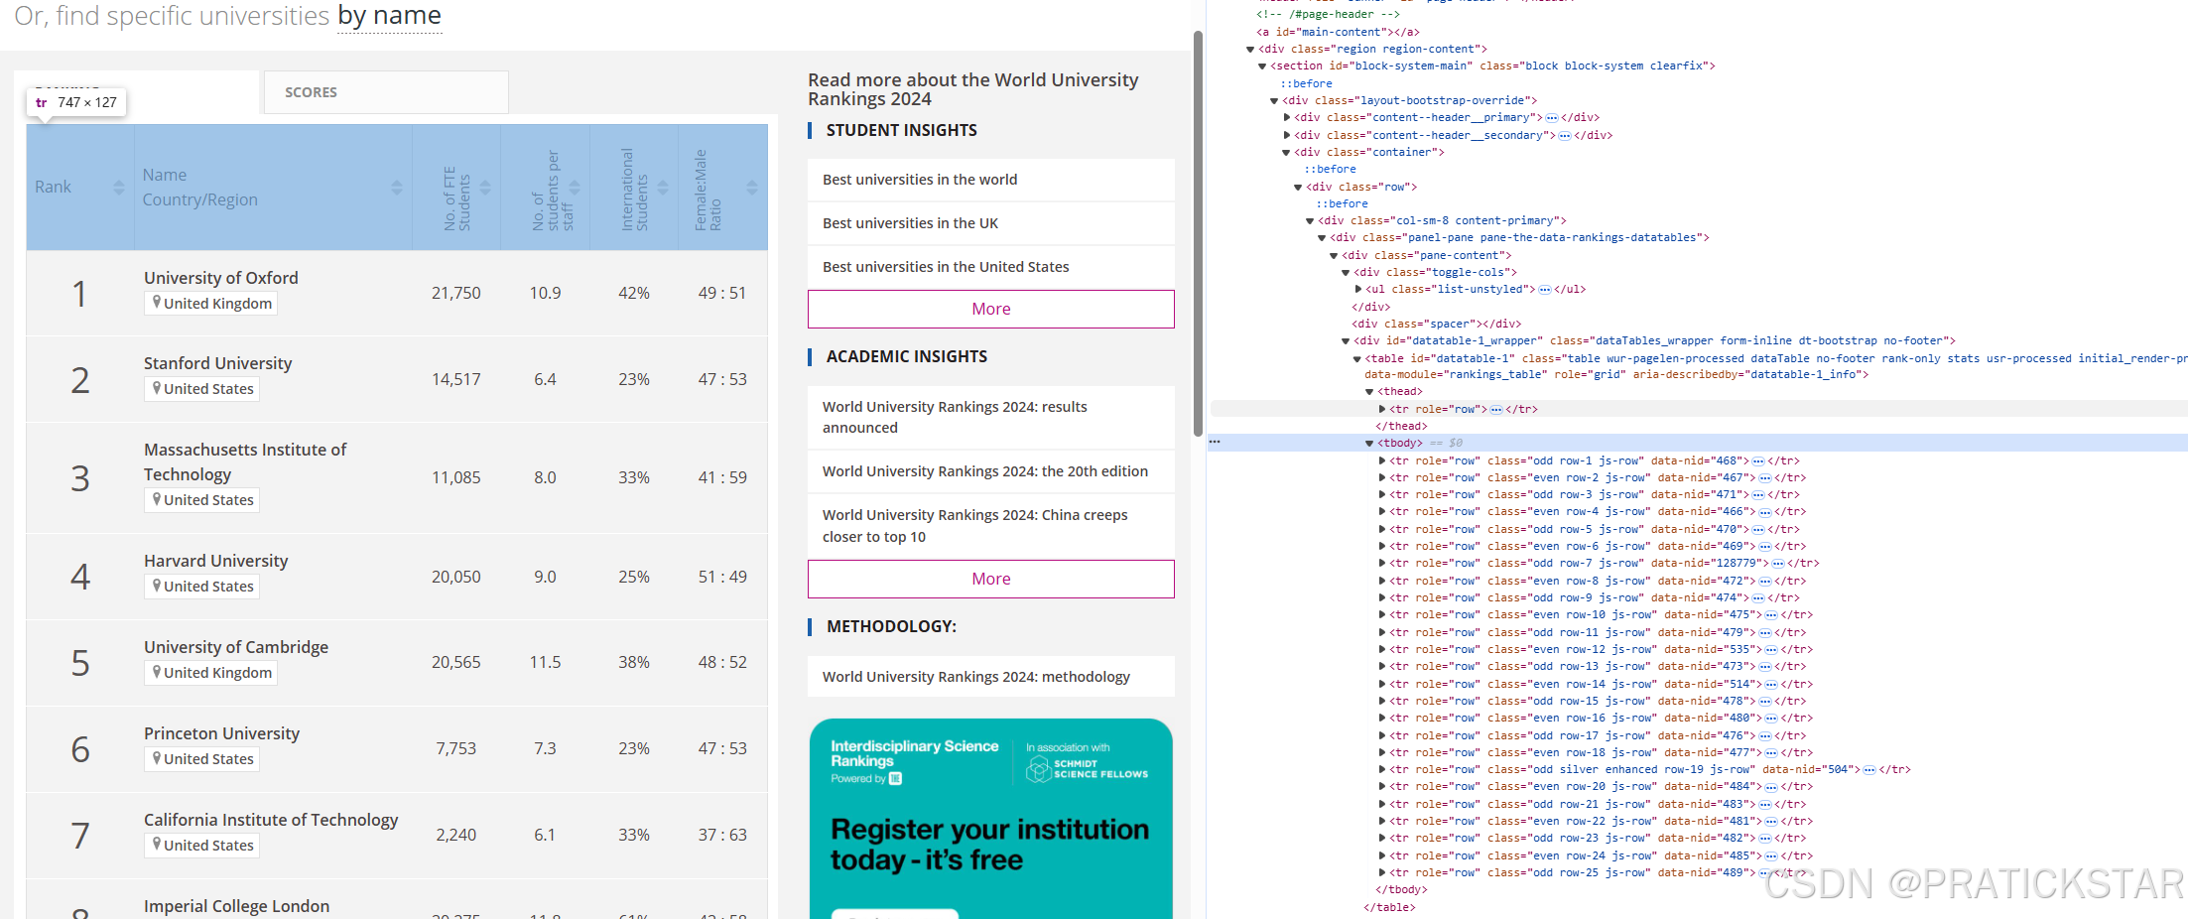Click the tbody row ellipsis actions button
Image resolution: width=2188 pixels, height=919 pixels.
point(1215,443)
